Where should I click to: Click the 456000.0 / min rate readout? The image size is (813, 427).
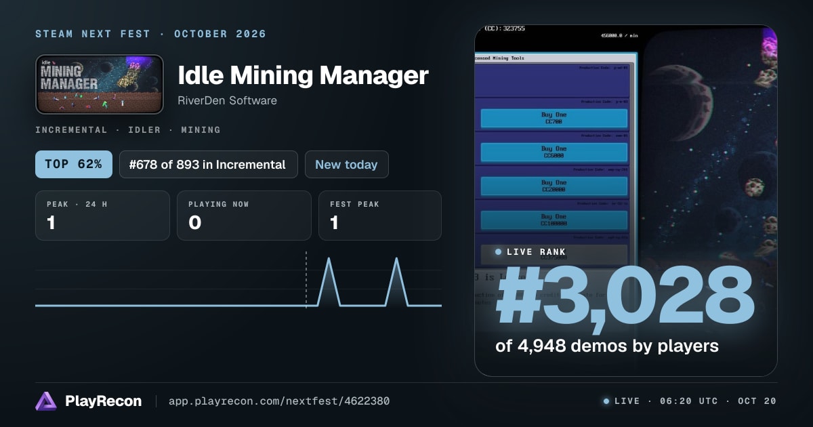pyautogui.click(x=619, y=35)
